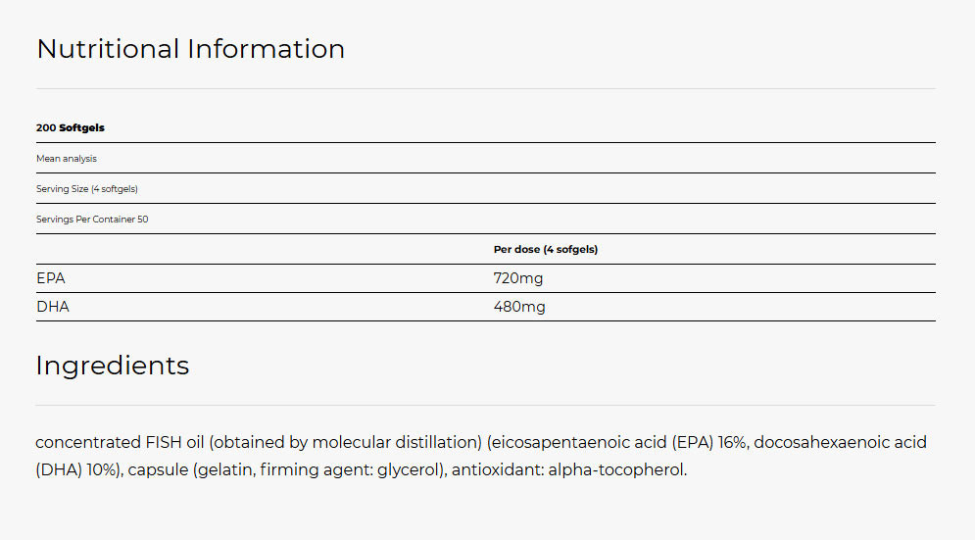Click 'docosahexaenoic acid' in the ingredients
Image resolution: width=975 pixels, height=540 pixels.
(840, 442)
